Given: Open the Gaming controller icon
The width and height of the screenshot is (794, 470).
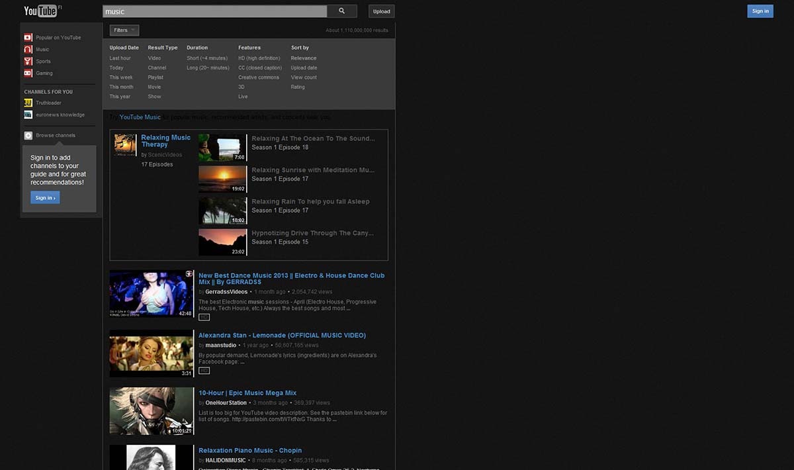Looking at the screenshot, I should 28,73.
